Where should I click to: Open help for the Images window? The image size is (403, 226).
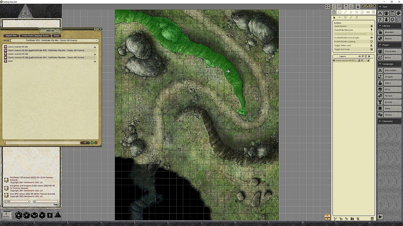(x=96, y=29)
